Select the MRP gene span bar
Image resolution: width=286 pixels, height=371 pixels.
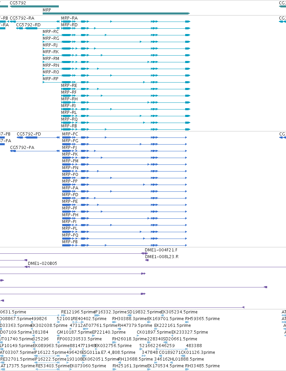point(116,13)
